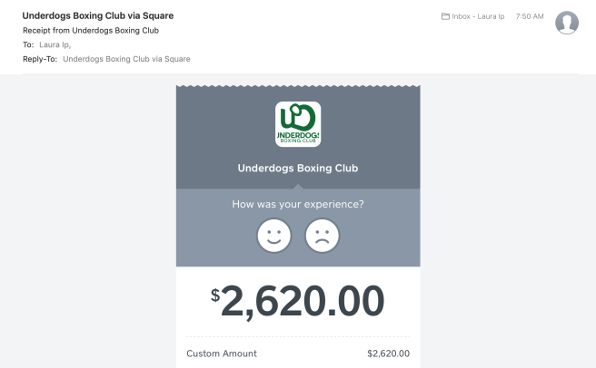This screenshot has width=596, height=368.
Task: Click the 'To:' field label
Action: click(29, 44)
